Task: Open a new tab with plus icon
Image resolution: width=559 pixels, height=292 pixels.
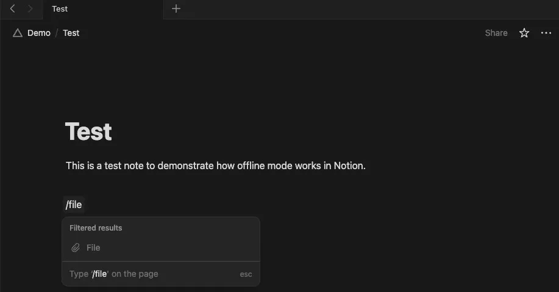Action: 176,9
